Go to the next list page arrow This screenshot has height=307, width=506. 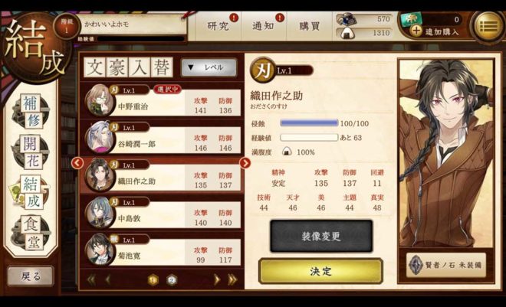click(217, 280)
